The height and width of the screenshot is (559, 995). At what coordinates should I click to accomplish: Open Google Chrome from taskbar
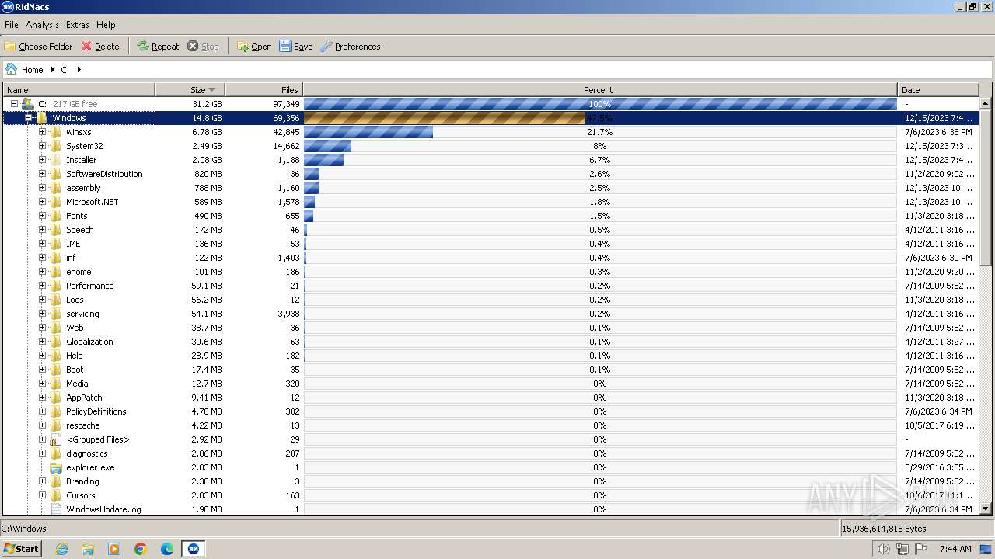tap(141, 549)
